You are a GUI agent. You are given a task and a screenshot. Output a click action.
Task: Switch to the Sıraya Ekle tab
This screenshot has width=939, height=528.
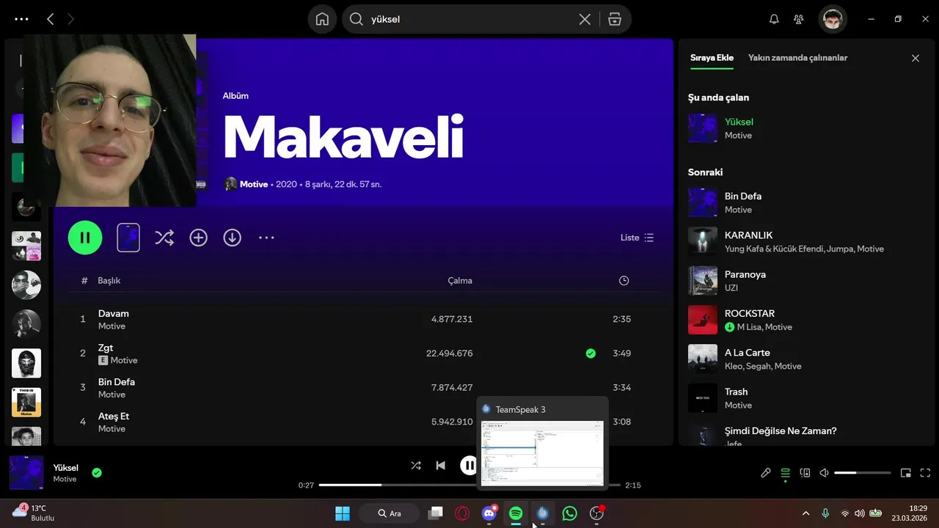(712, 58)
